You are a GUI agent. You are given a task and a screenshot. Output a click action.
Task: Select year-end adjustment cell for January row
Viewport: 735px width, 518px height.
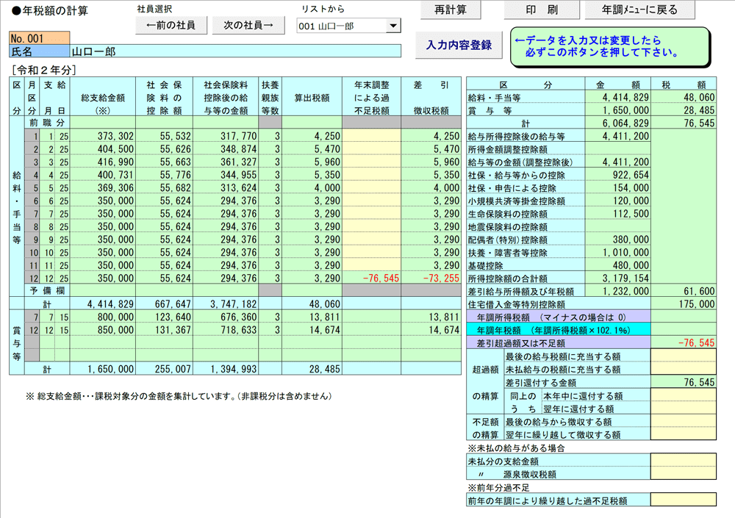click(372, 136)
